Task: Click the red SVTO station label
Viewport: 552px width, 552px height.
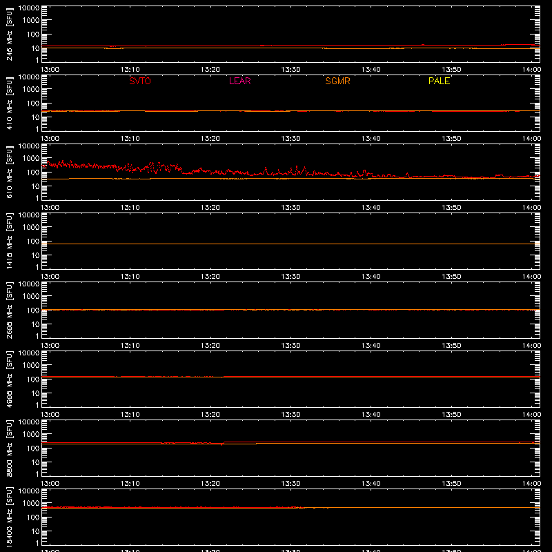Action: (140, 81)
